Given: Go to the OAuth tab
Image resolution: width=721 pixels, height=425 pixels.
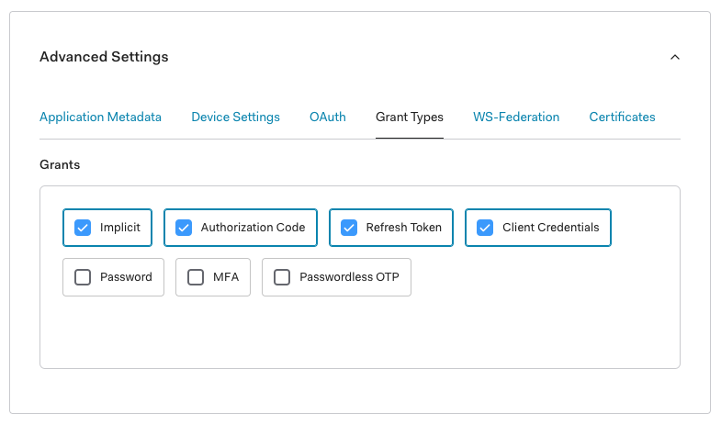Looking at the screenshot, I should (327, 117).
